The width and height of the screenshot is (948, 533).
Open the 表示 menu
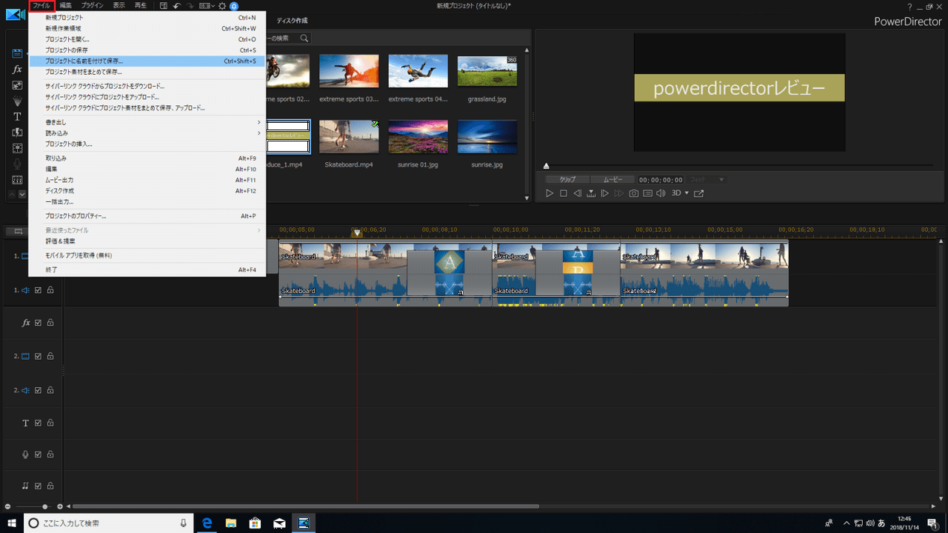(118, 5)
